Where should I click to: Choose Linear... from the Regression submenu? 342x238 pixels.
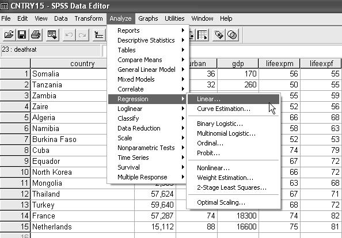coord(233,99)
